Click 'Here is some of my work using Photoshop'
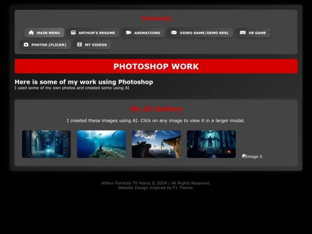The image size is (312, 234). pos(84,82)
